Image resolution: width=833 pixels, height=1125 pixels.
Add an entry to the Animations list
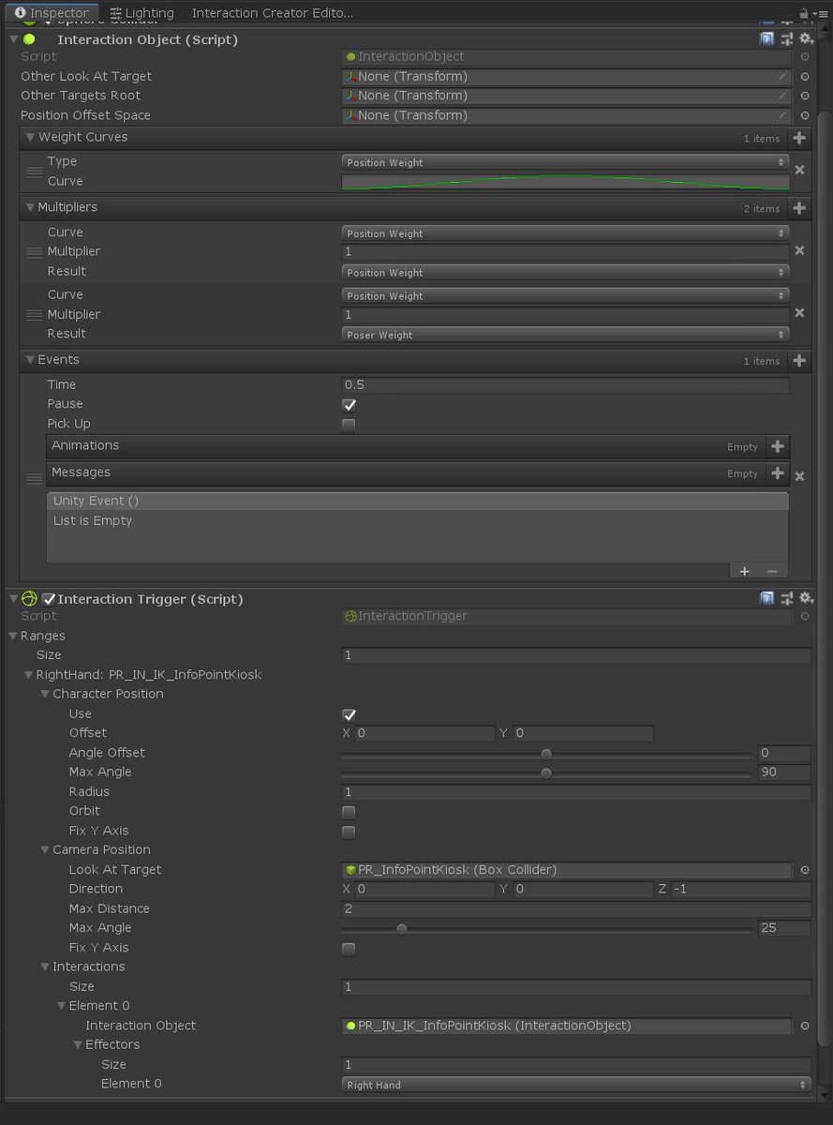[778, 445]
